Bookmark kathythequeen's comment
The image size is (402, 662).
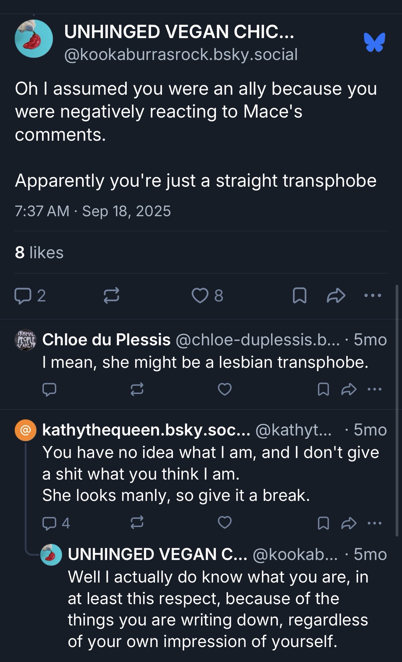tap(323, 523)
